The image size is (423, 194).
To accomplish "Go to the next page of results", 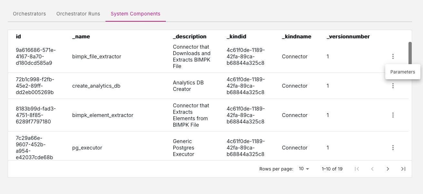I will tap(388, 169).
